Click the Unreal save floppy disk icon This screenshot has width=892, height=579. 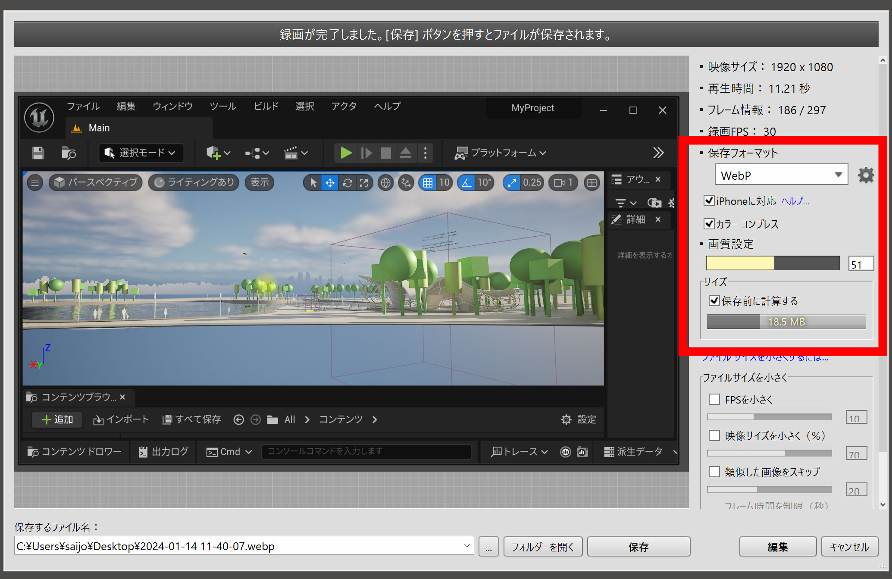pos(38,153)
